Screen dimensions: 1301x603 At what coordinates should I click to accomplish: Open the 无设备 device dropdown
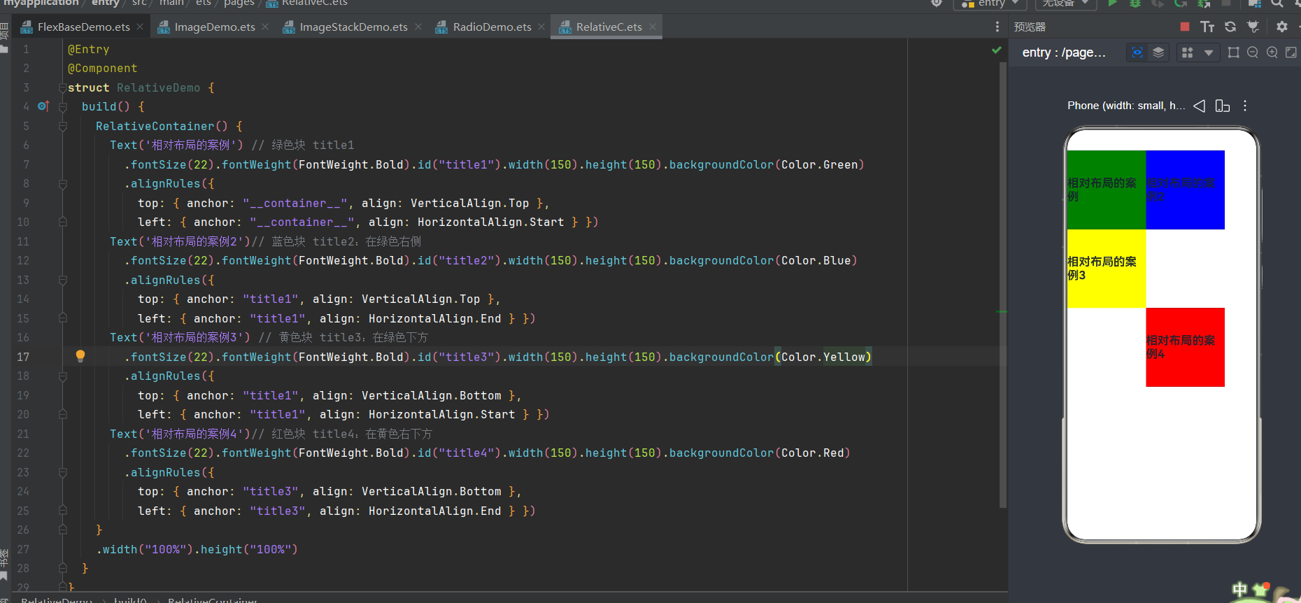coord(1065,3)
